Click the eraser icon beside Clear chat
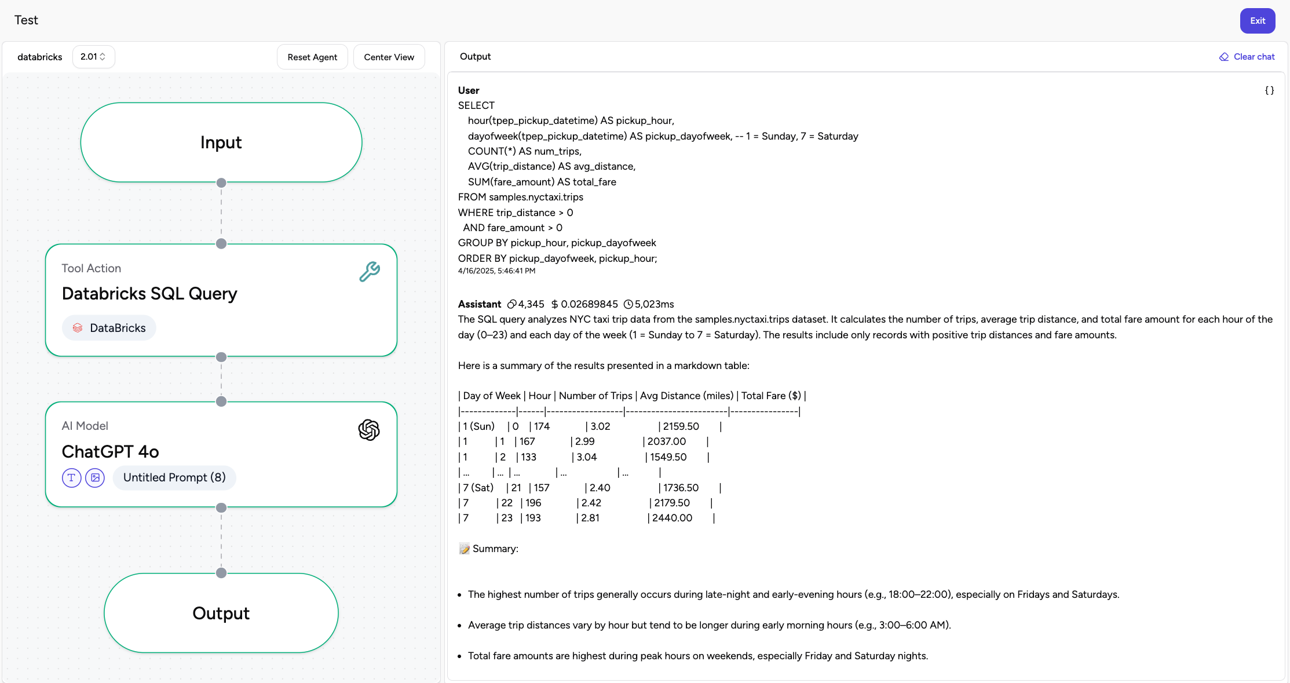 pyautogui.click(x=1224, y=57)
